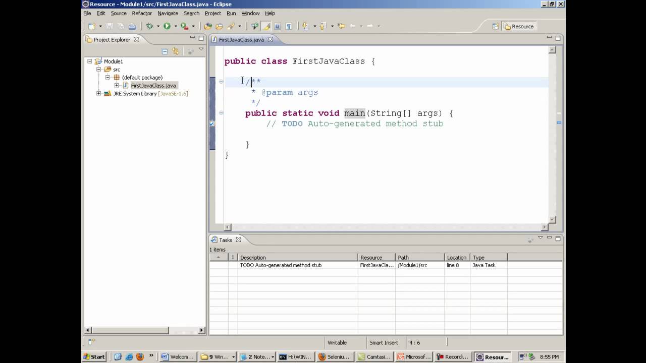The image size is (646, 363).
Task: Toggle Block Selection Mode icon
Action: pos(277,26)
